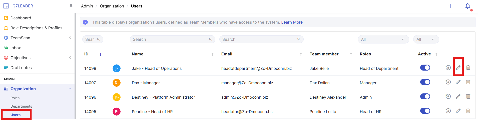Disable active toggle for Jake - Head of Operations
478x120 pixels.
tap(425, 68)
